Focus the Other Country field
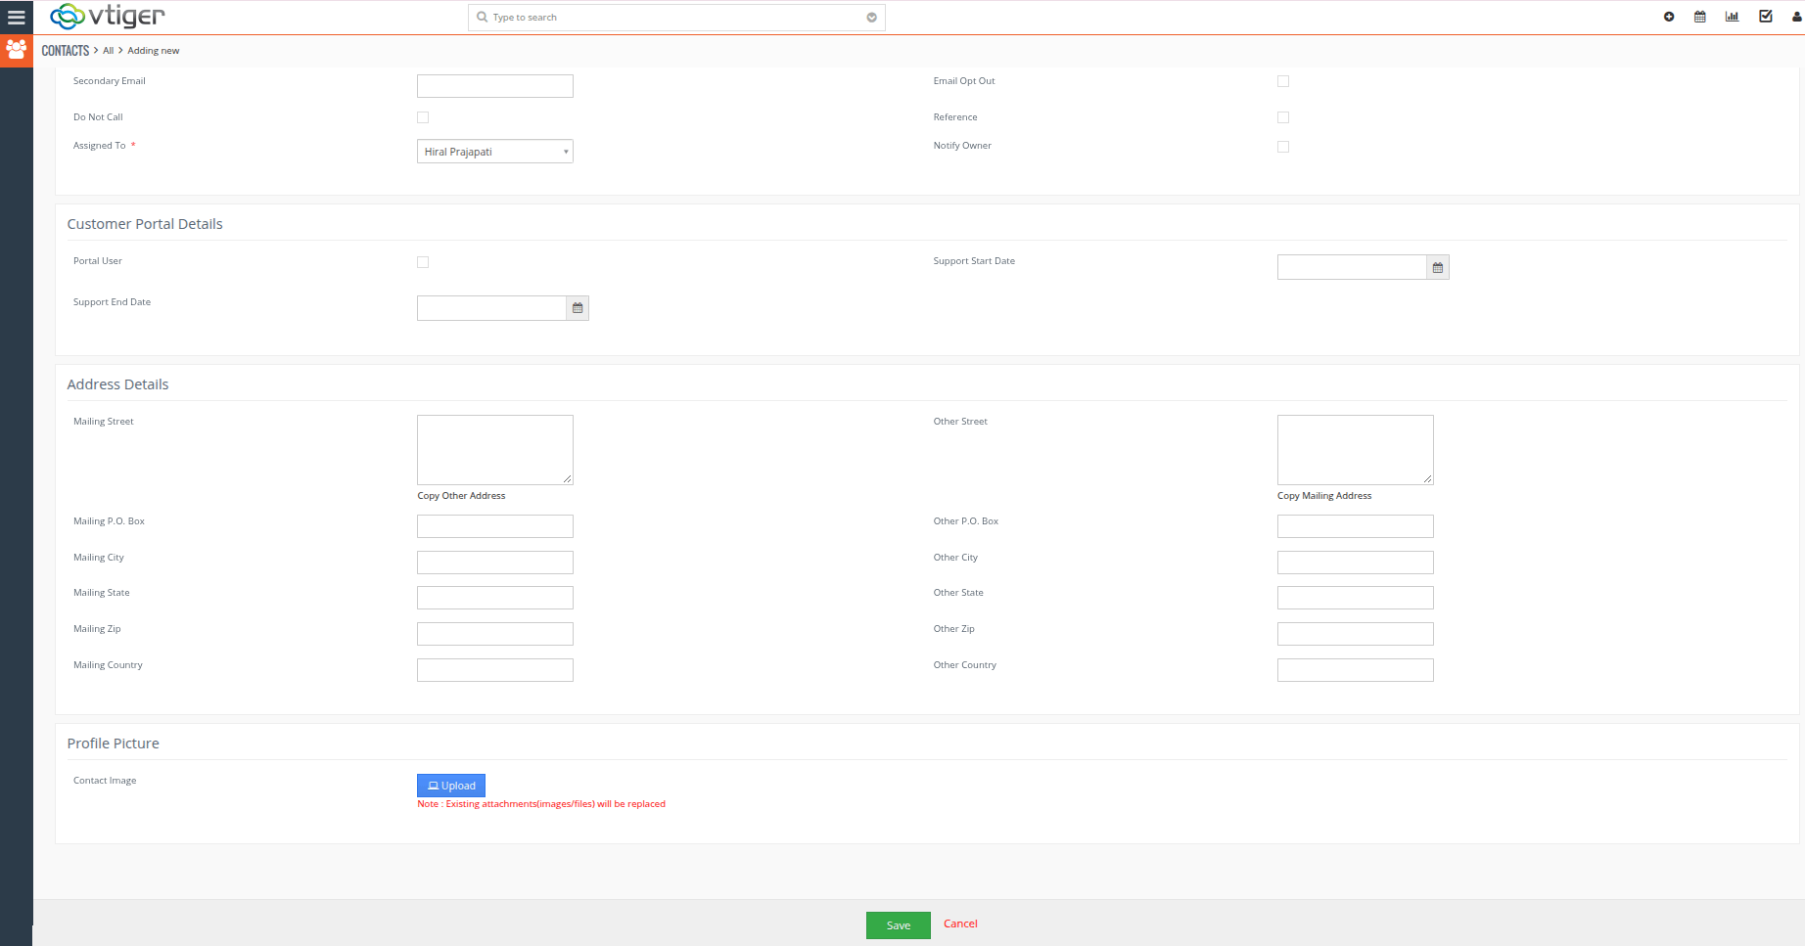Image resolution: width=1805 pixels, height=946 pixels. 1356,670
